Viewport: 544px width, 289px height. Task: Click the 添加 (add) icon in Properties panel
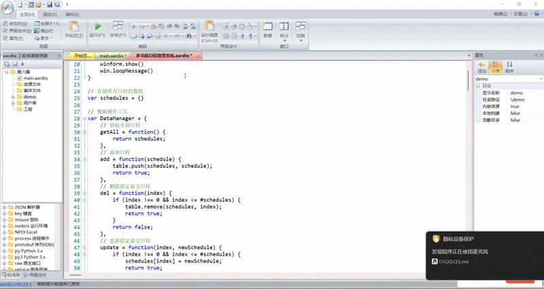481,66
